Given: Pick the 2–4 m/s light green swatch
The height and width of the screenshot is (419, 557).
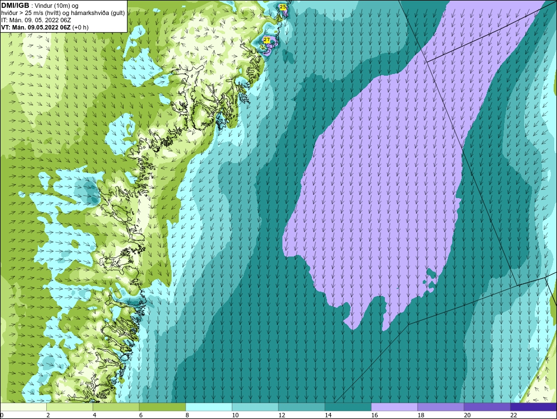Looking at the screenshot, I should tap(70, 407).
